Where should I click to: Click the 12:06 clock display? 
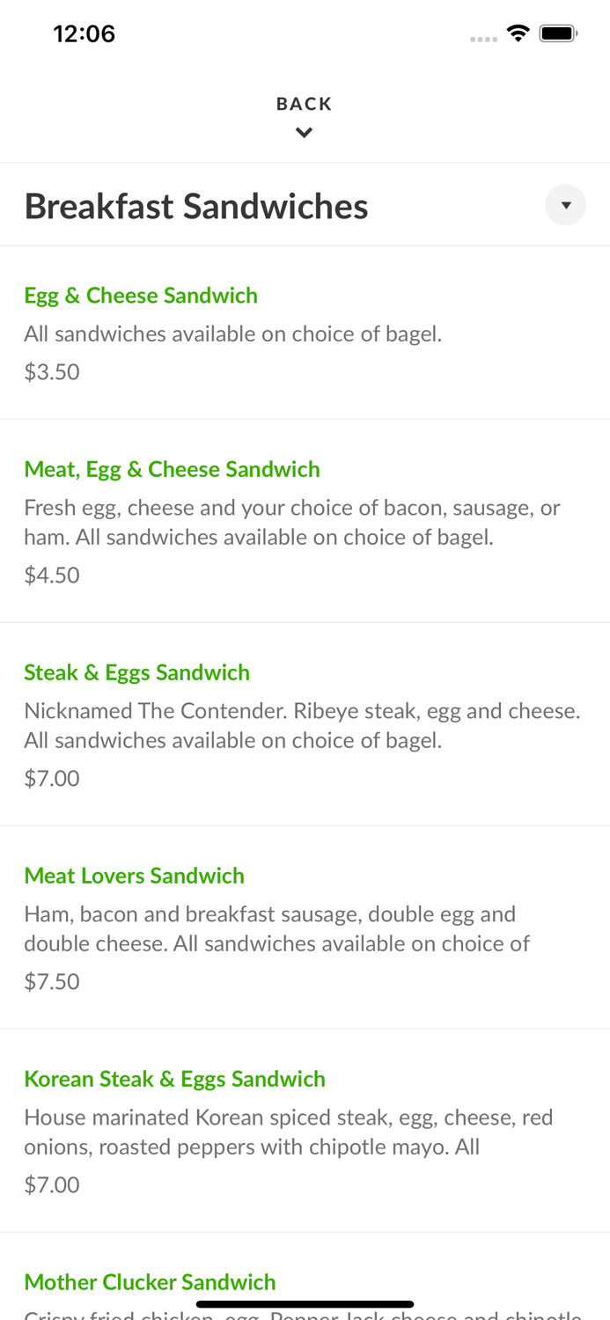pos(85,33)
